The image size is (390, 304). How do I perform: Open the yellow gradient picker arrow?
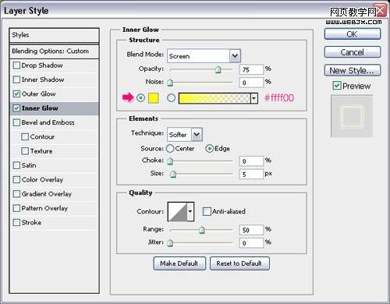click(254, 98)
